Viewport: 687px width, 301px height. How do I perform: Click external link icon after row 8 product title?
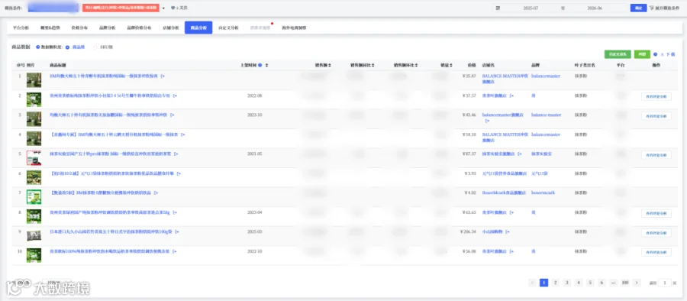click(175, 212)
